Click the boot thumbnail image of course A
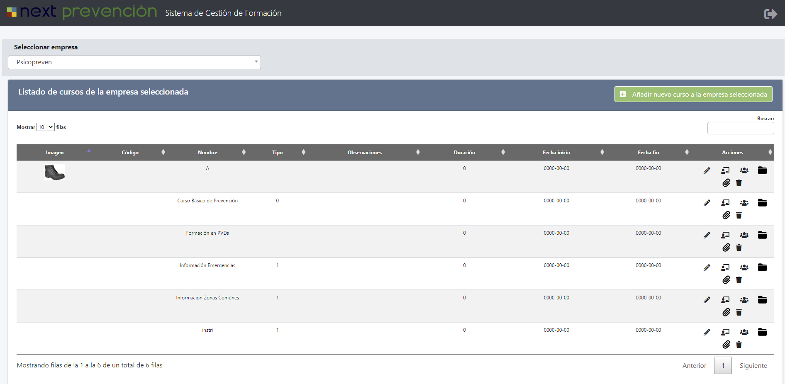Screen dimensions: 785x384 pyautogui.click(x=55, y=172)
